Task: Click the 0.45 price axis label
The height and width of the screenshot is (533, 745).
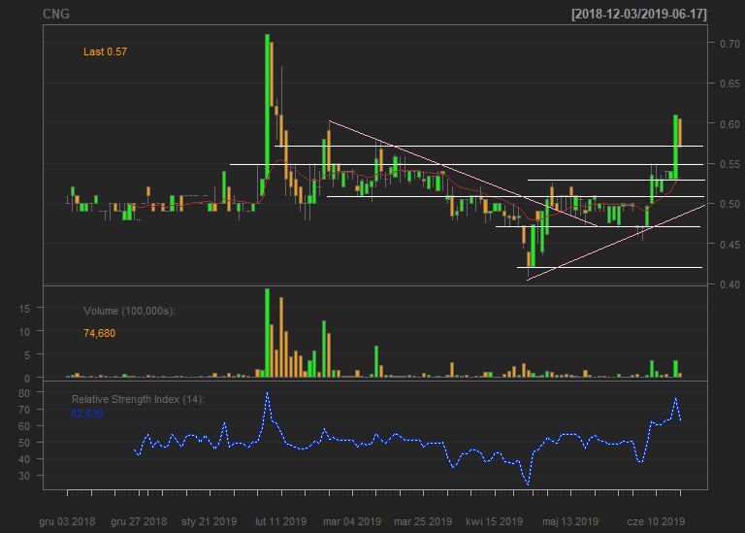Action: [x=729, y=245]
